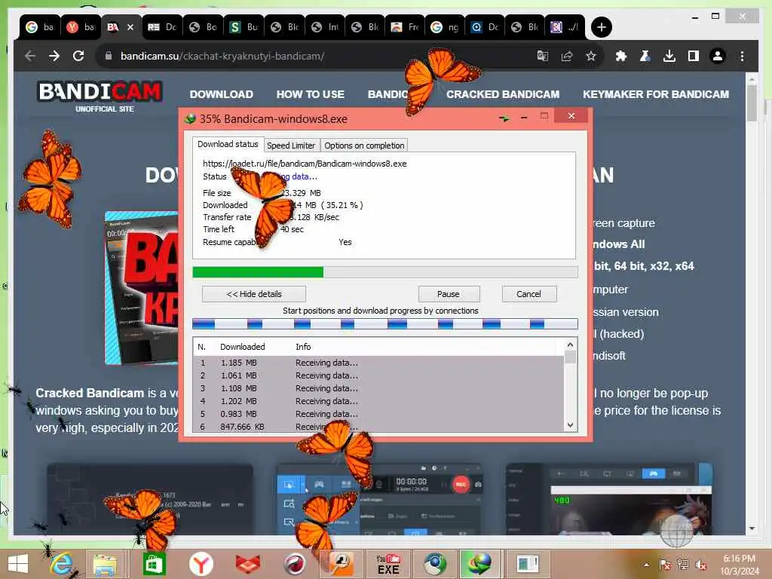Open the YouTube EXE taskbar app

coord(388,564)
